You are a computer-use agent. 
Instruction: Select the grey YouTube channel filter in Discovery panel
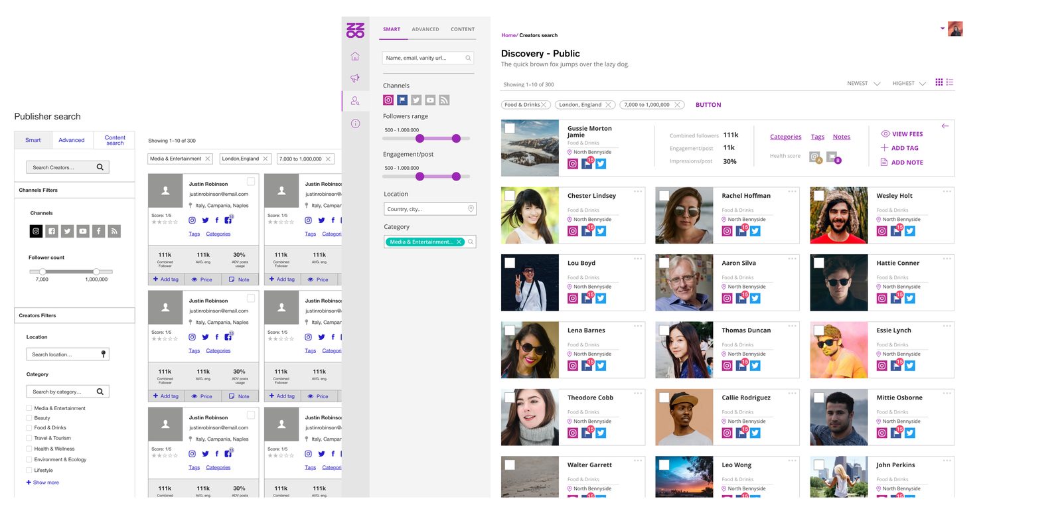(x=430, y=100)
